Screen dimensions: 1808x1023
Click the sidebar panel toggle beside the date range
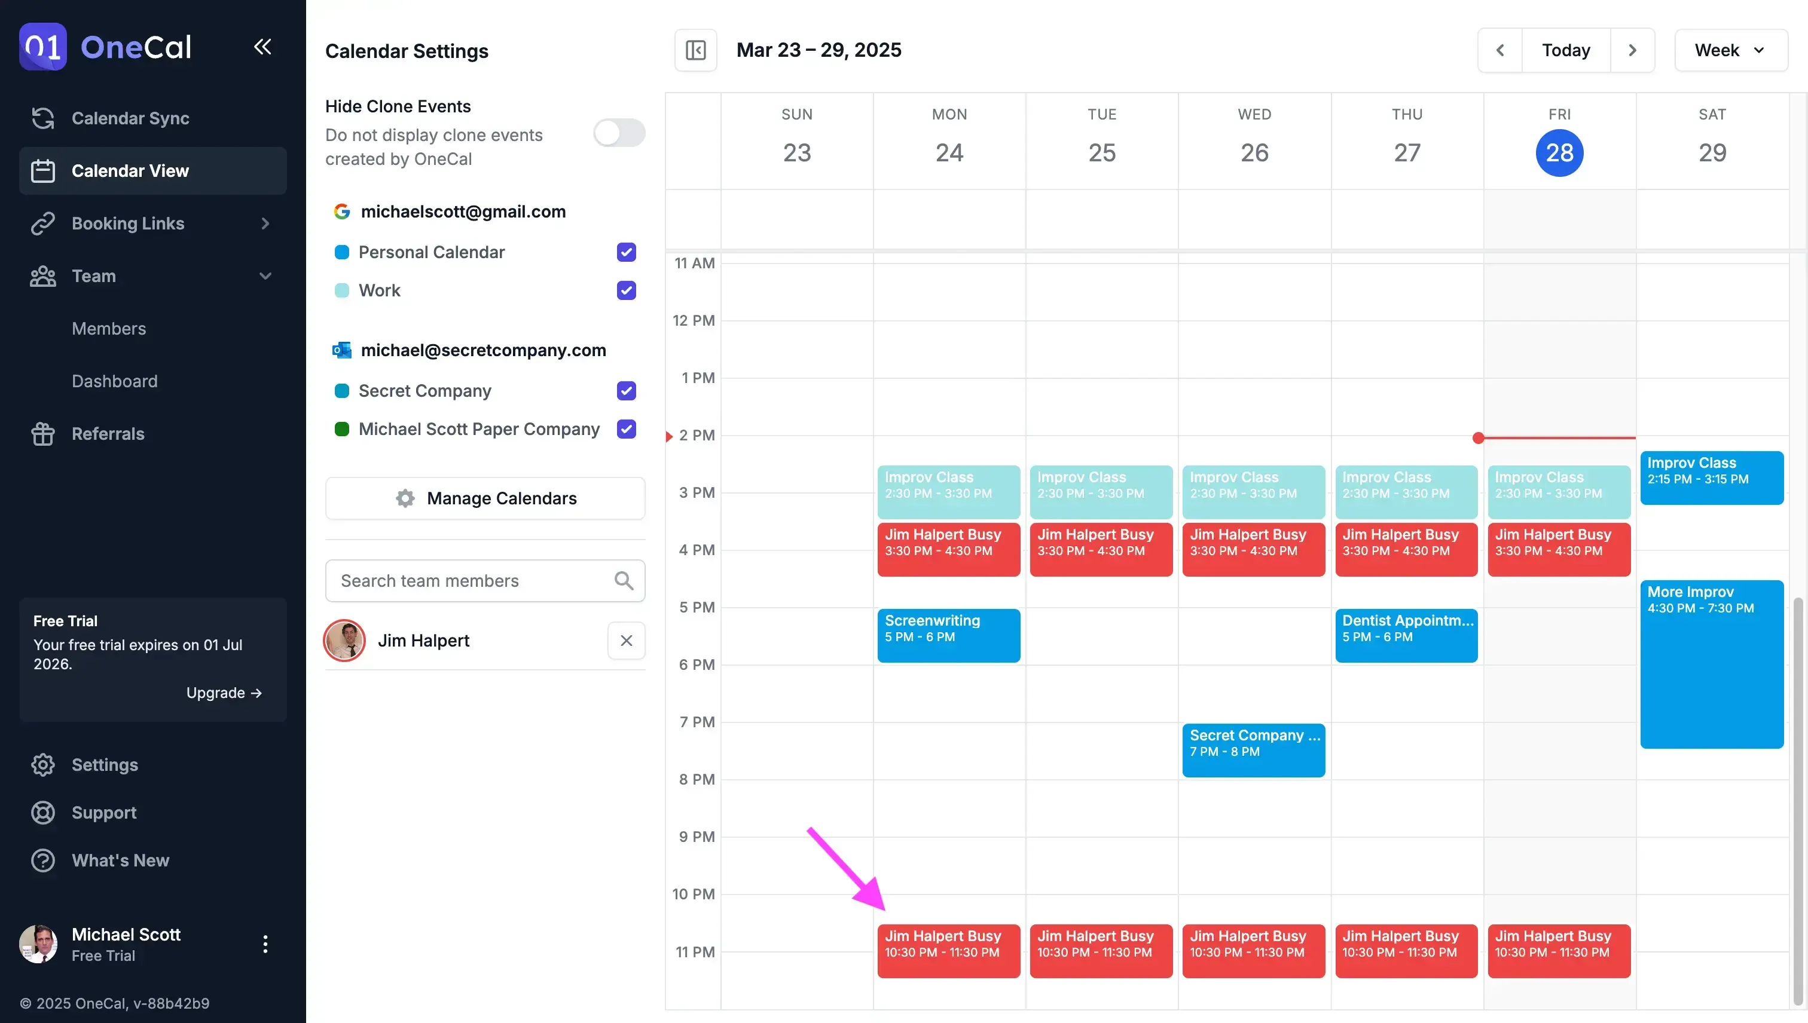tap(695, 50)
